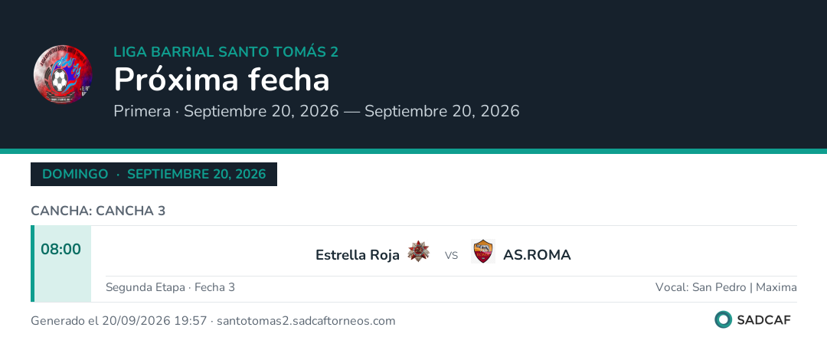827x360 pixels.
Task: Click the CANCHA: CANCHA 3 label
Action: click(98, 211)
